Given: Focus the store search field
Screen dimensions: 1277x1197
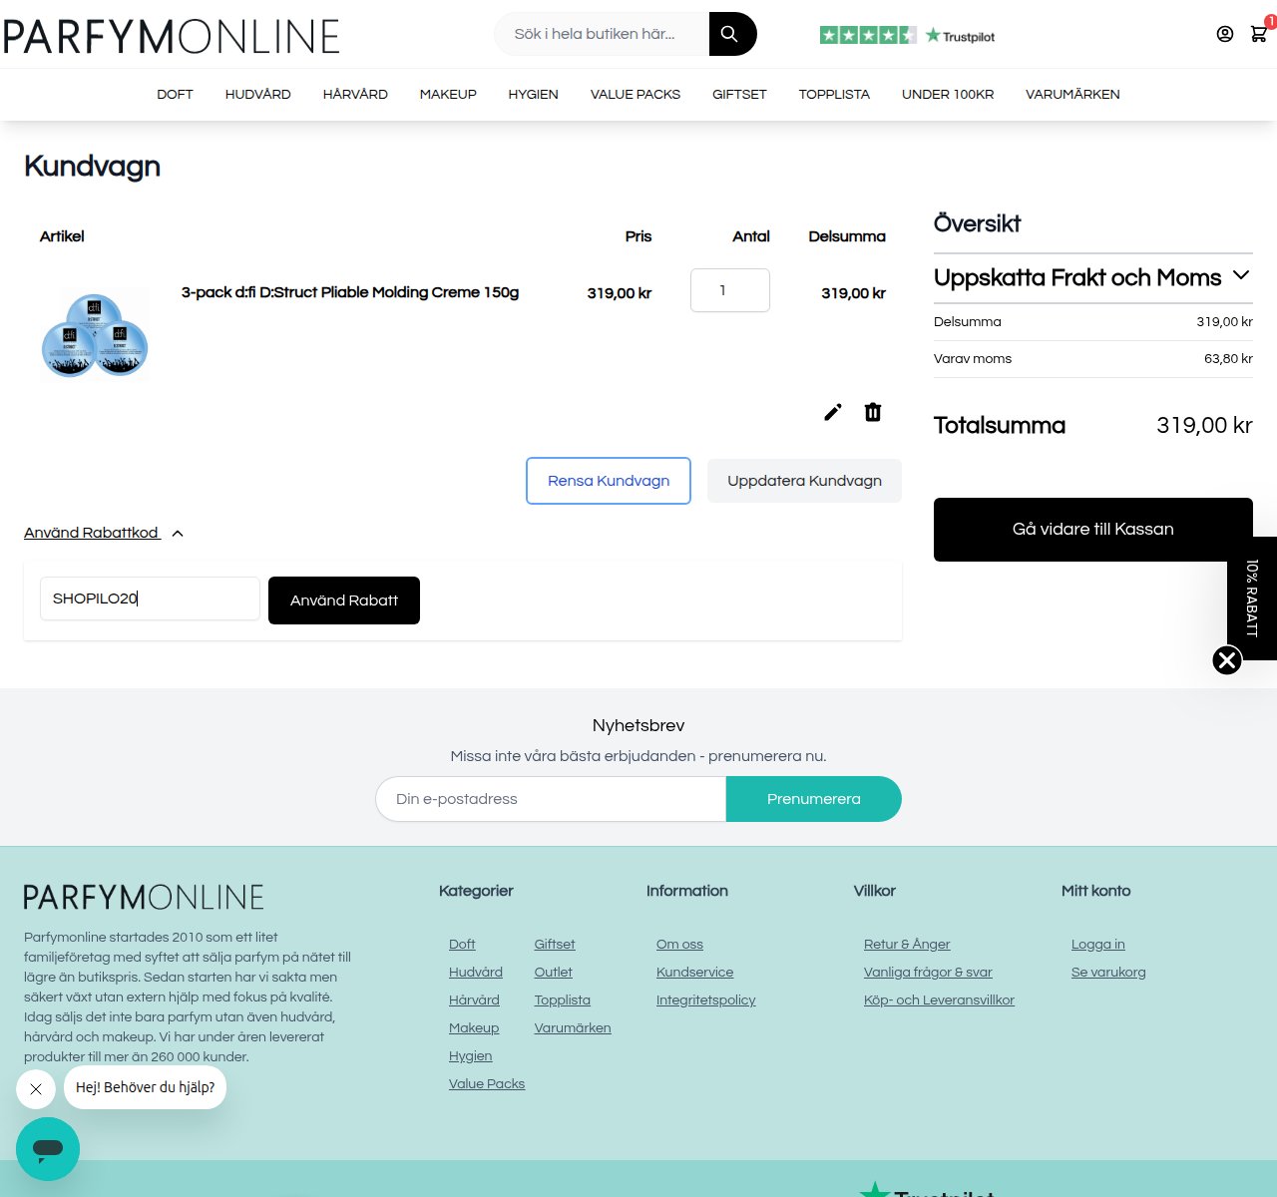Looking at the screenshot, I should 603,34.
